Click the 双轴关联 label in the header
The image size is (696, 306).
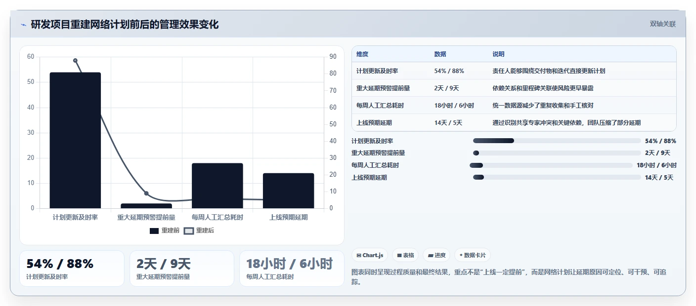click(662, 24)
